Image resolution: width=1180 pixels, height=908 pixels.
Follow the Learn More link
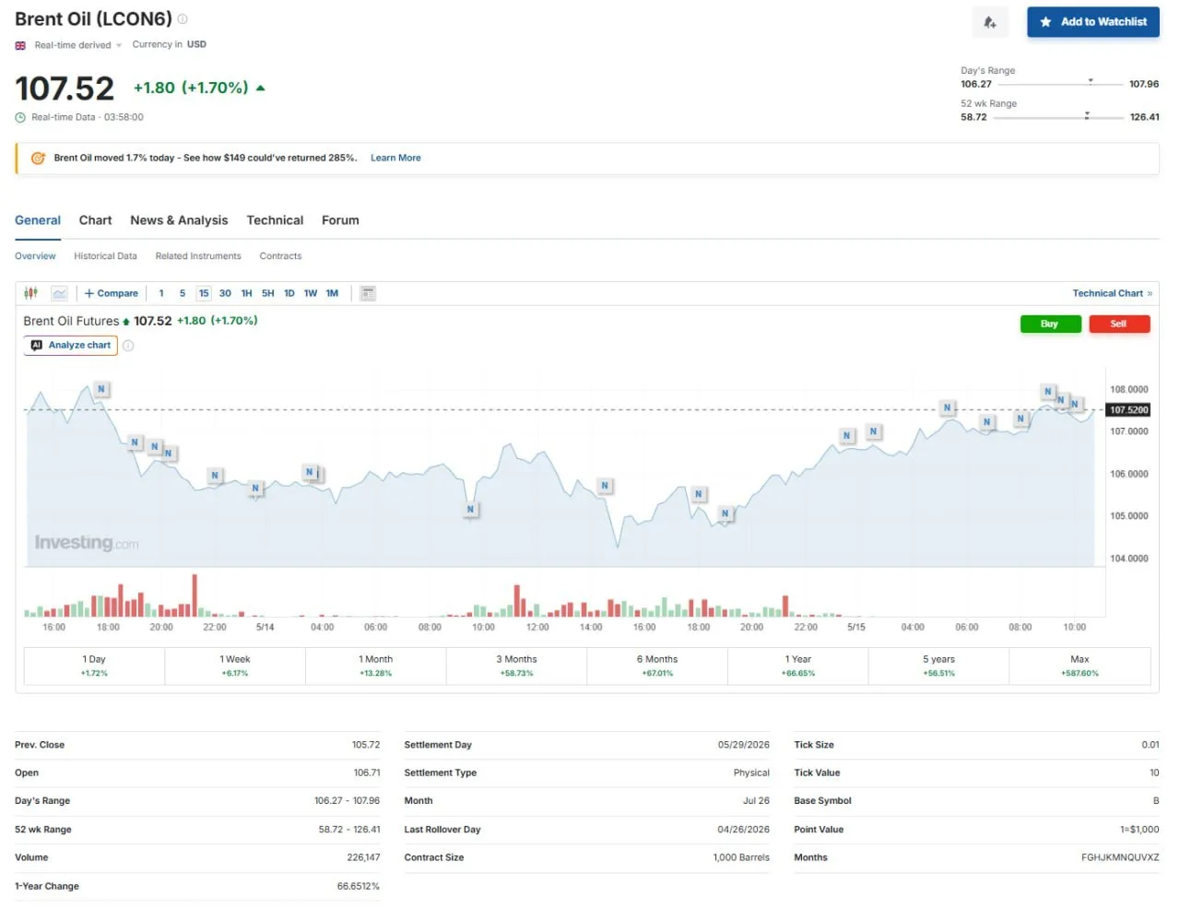[x=395, y=159]
